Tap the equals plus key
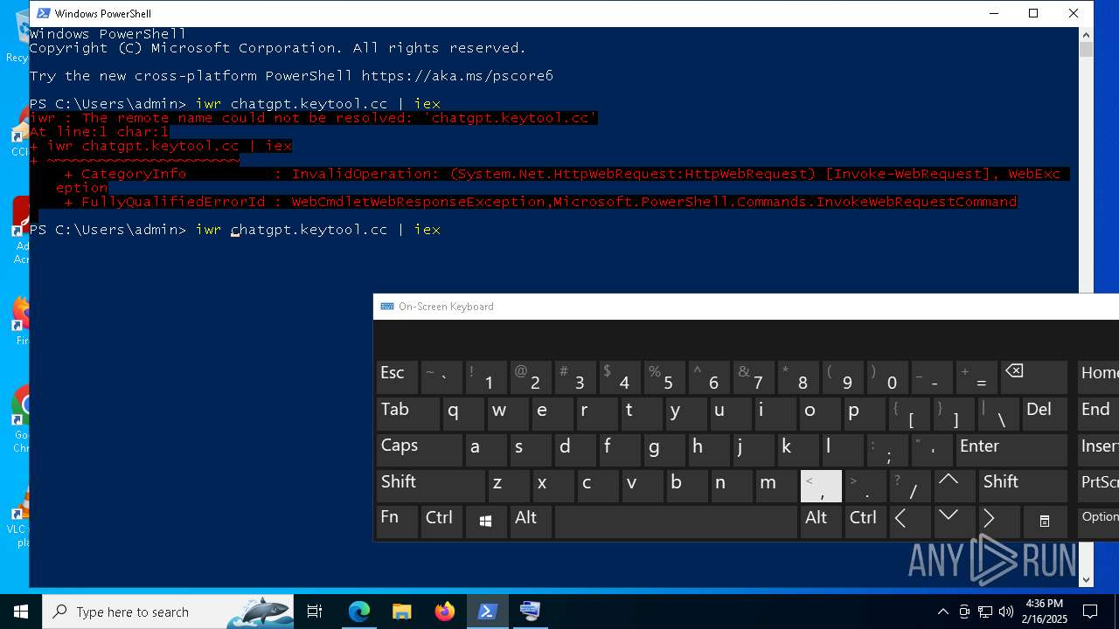 (977, 377)
